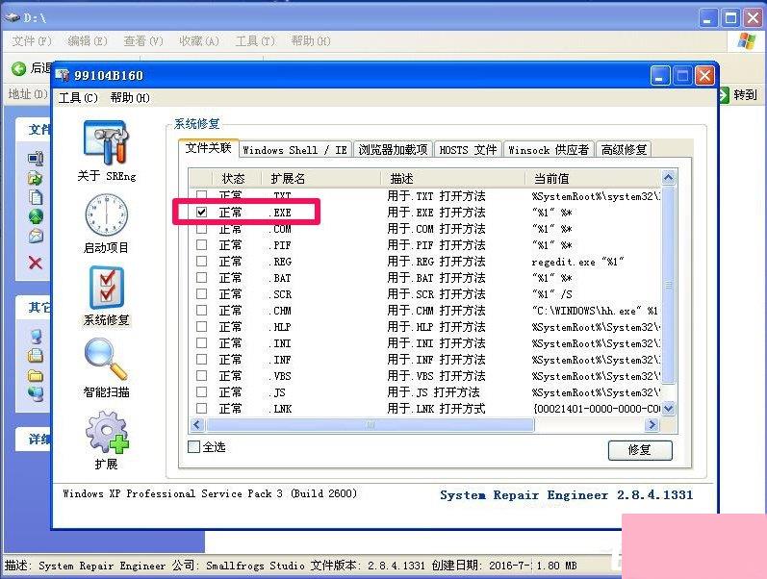Open 帮助(H) menu in D:\ window

[x=311, y=41]
